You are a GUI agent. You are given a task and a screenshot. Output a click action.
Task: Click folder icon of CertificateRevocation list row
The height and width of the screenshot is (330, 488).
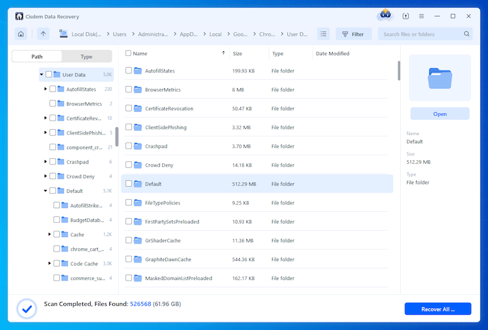click(138, 108)
